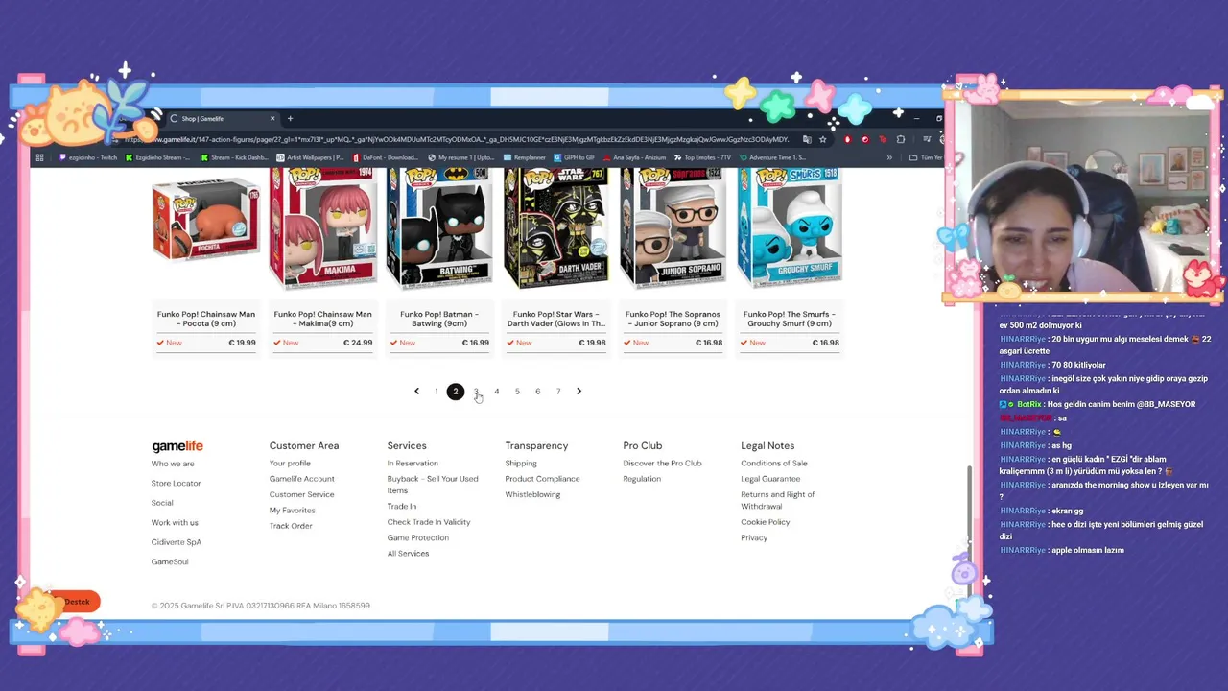Open the GameSoul footer link
The width and height of the screenshot is (1228, 691).
coord(170,562)
